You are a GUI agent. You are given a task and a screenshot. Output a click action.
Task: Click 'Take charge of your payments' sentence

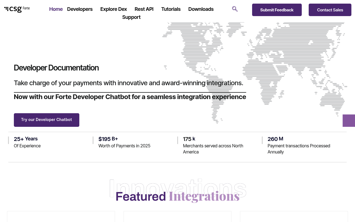click(x=128, y=83)
